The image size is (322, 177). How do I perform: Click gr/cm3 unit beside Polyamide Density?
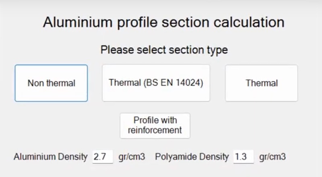(x=272, y=157)
